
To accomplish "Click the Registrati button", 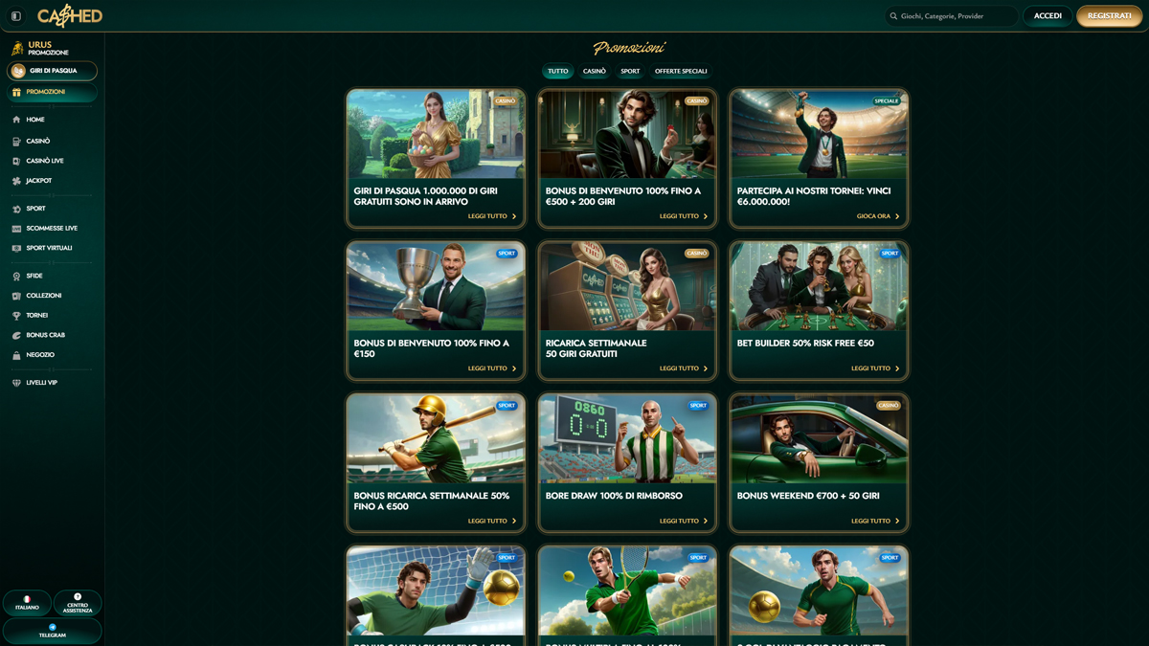I will (x=1109, y=16).
